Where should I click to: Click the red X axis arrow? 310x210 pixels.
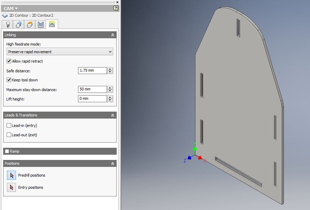coord(200,157)
